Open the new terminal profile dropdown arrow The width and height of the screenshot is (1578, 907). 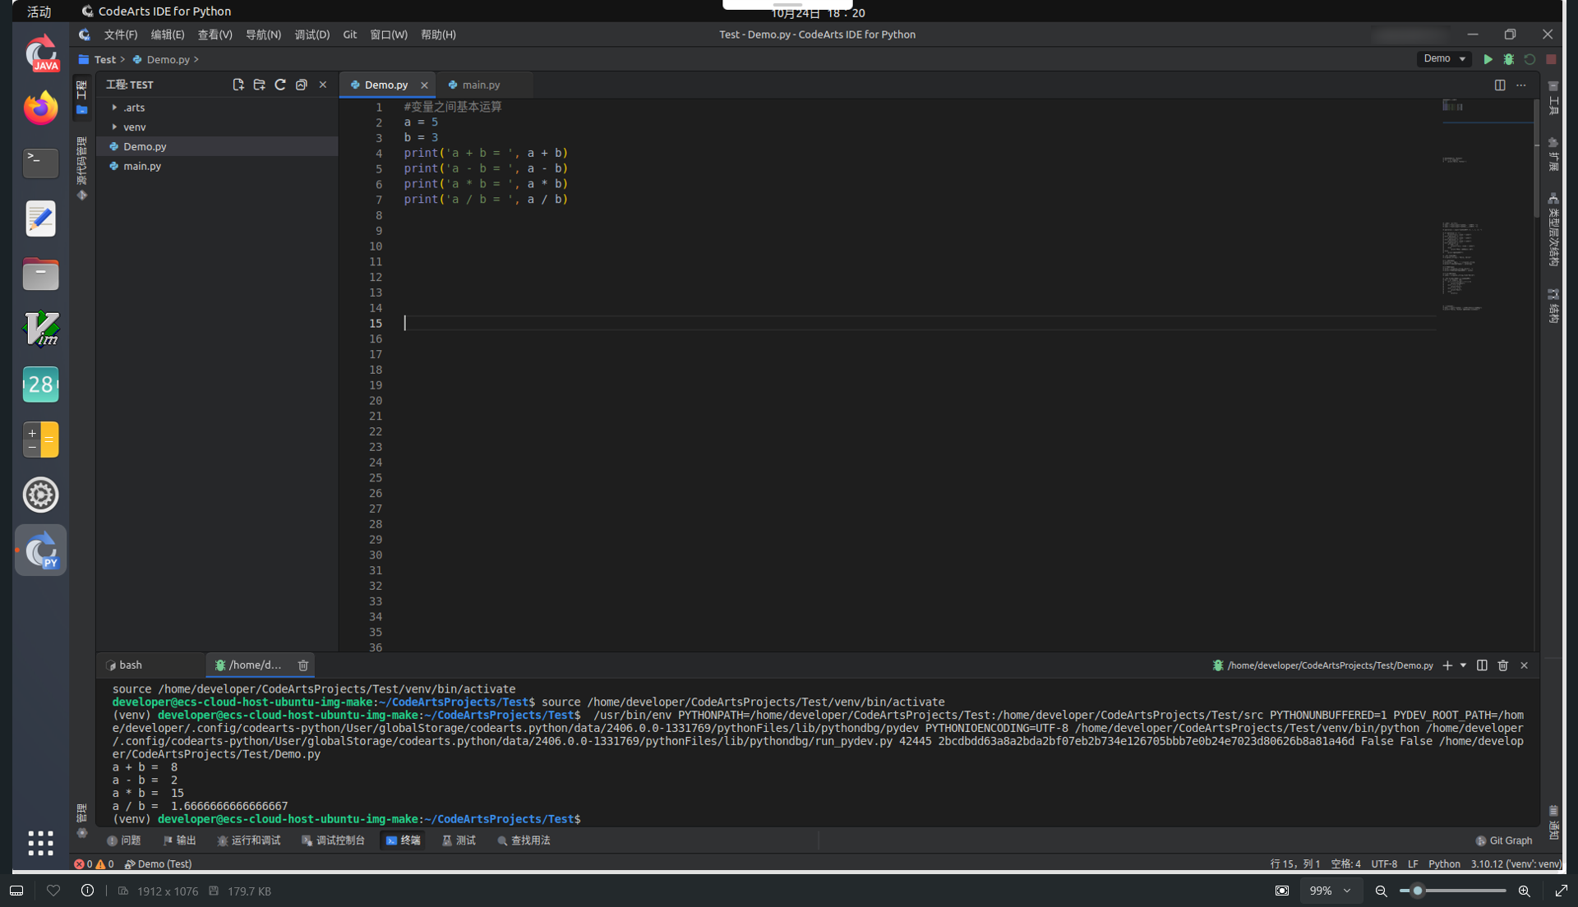click(x=1463, y=665)
